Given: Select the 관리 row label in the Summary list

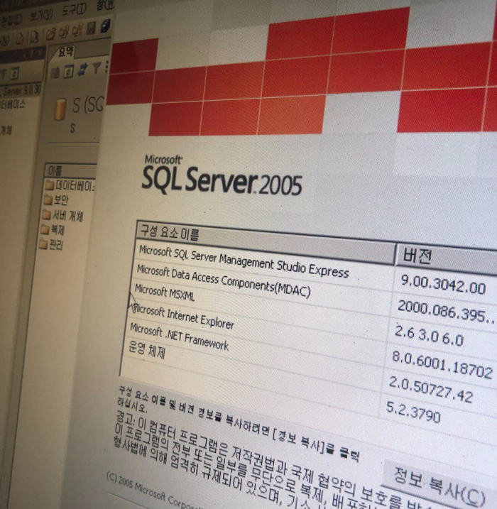Looking at the screenshot, I should tap(56, 245).
